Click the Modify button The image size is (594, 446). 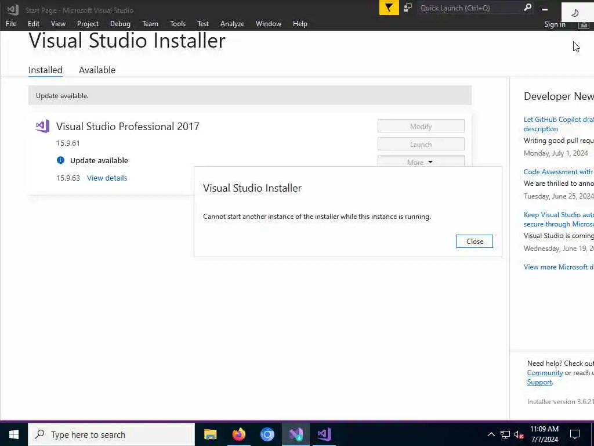pos(421,126)
